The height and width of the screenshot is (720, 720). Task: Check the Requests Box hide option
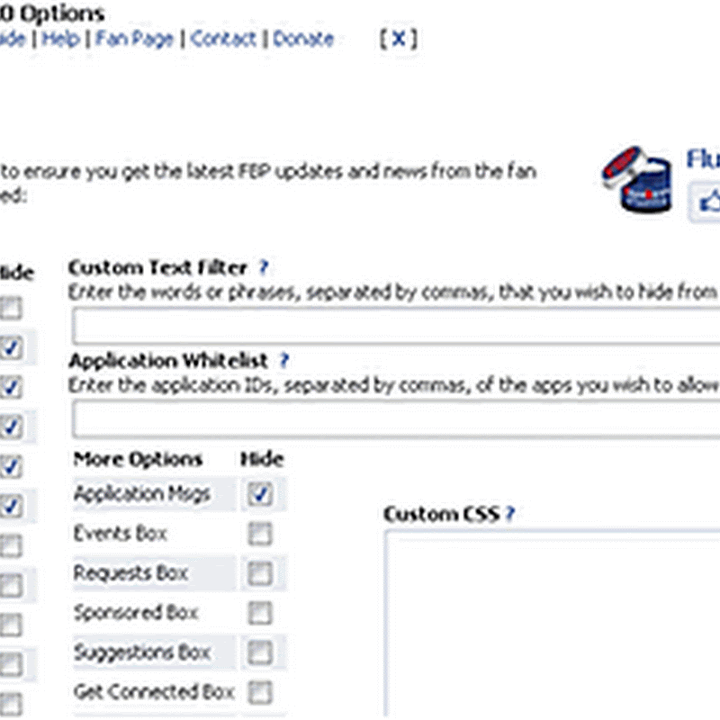click(260, 573)
